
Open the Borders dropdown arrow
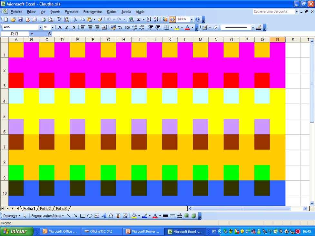coord(171,27)
